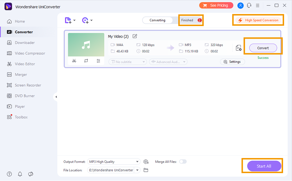Image resolution: width=292 pixels, height=181 pixels.
Task: Click the Convert button
Action: click(x=263, y=48)
